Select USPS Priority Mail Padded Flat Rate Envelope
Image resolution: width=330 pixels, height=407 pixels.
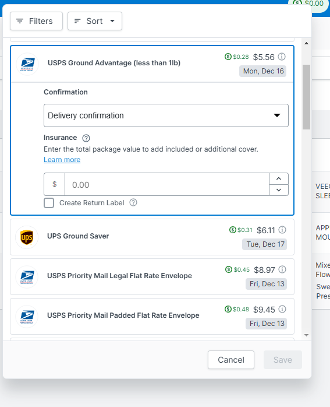(152, 317)
